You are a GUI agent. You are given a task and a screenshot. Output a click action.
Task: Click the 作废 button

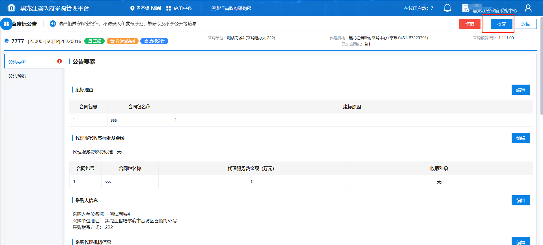(469, 24)
